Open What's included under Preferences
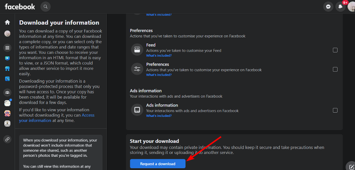 click(x=159, y=75)
